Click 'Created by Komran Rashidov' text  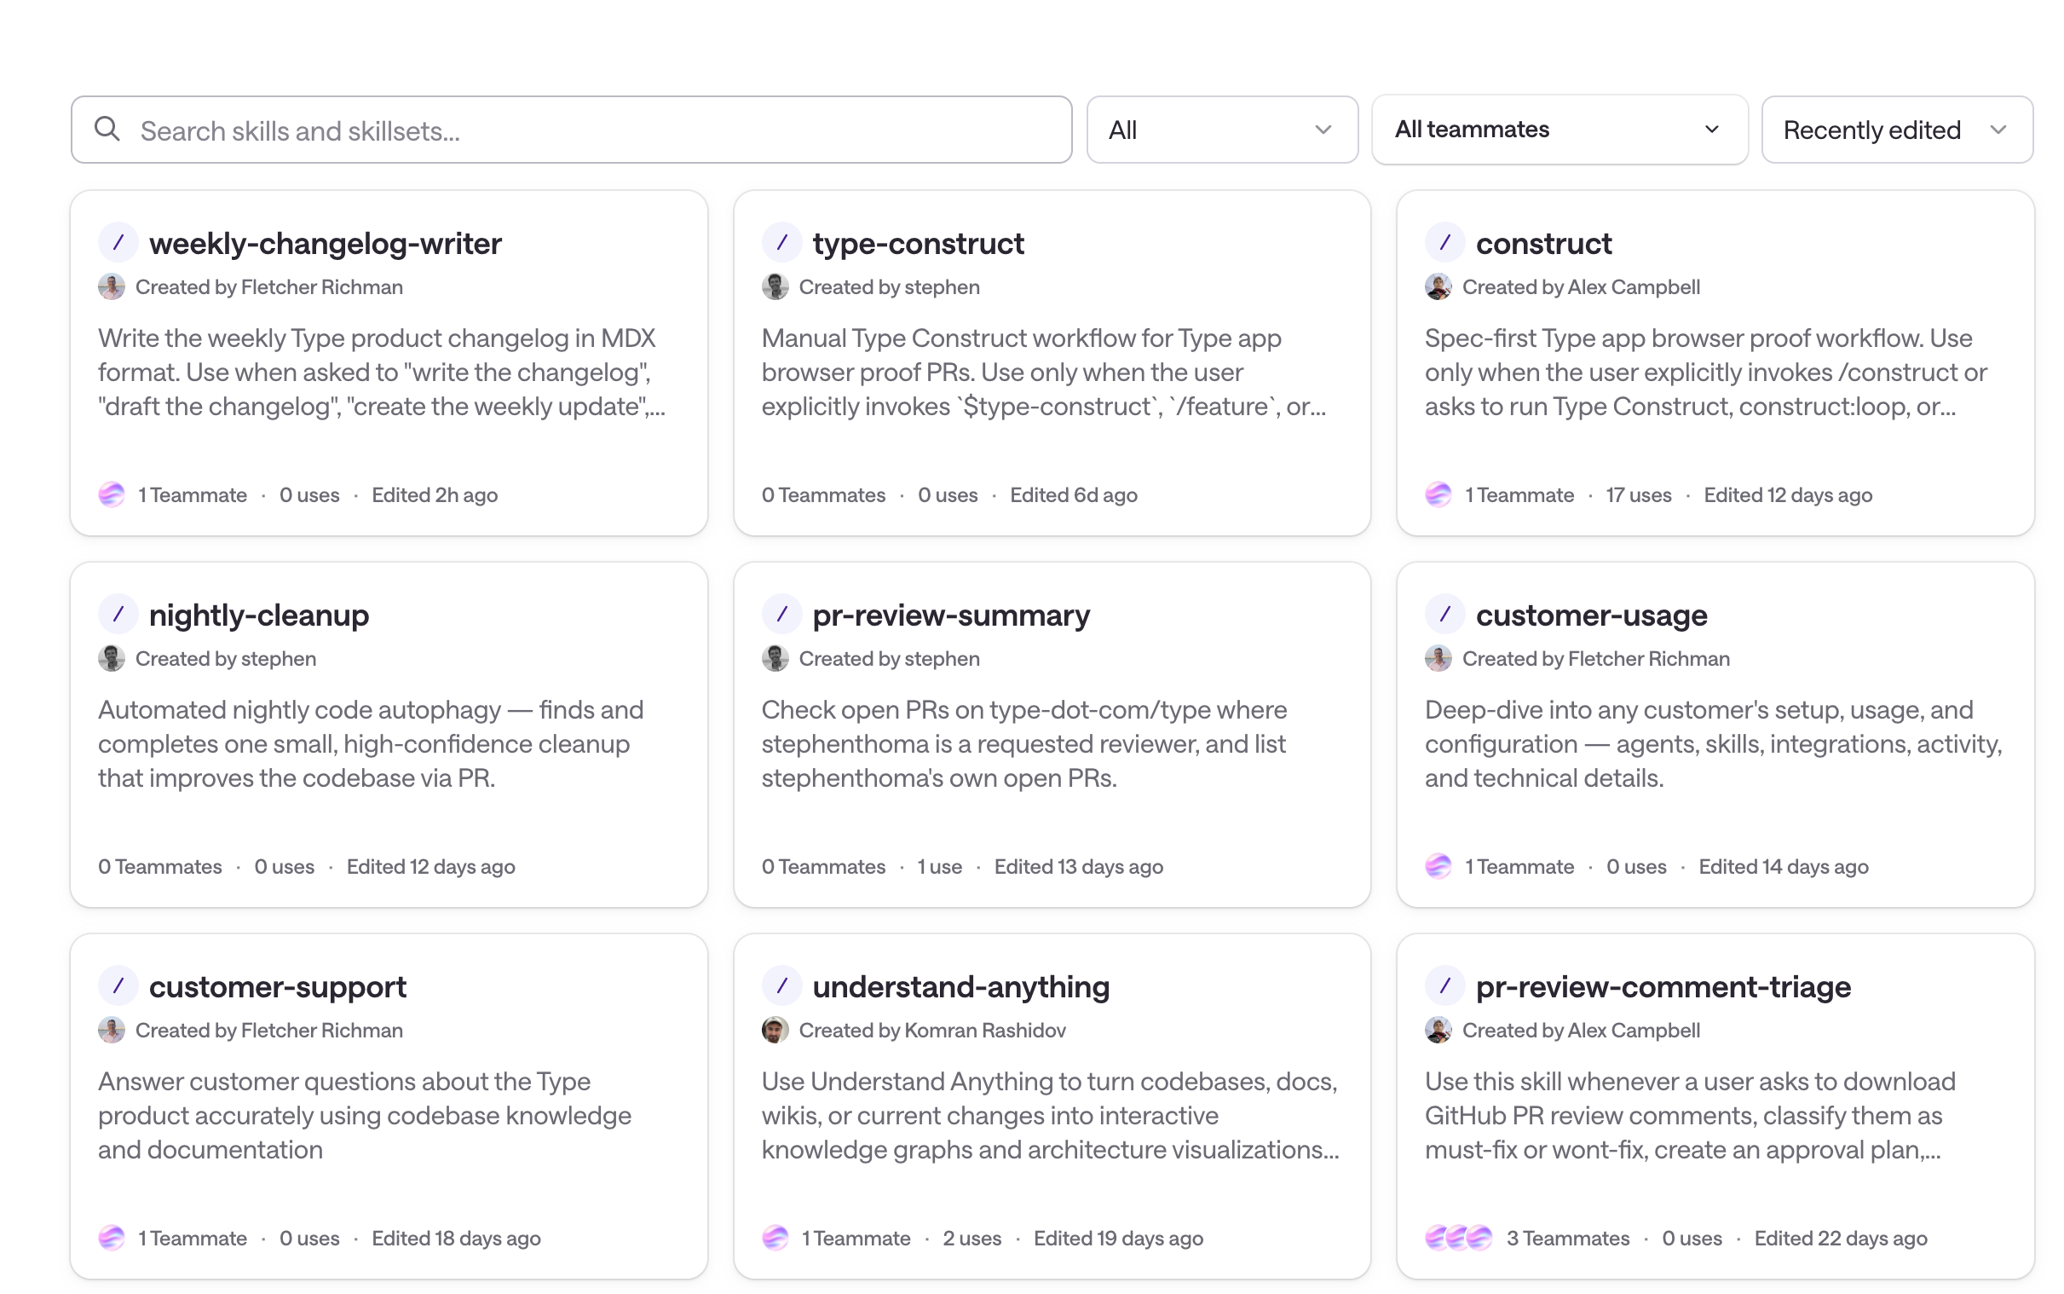point(931,1030)
